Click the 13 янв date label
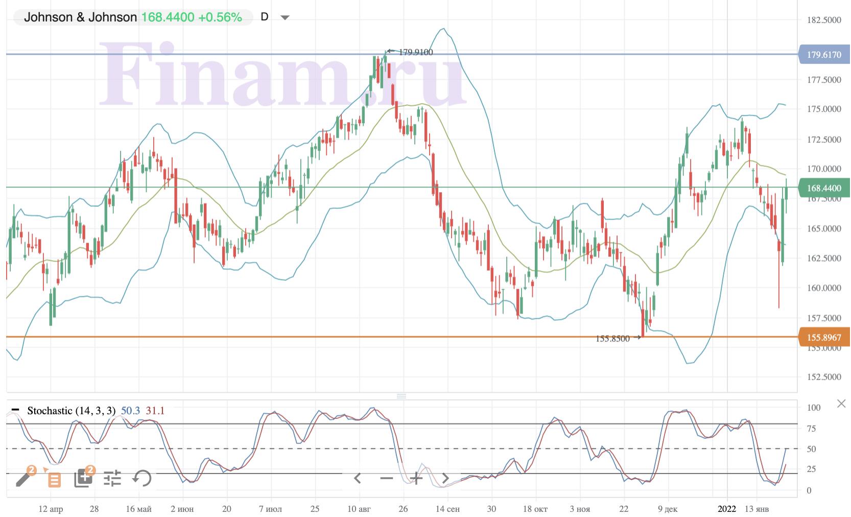This screenshot has width=851, height=517. [757, 509]
